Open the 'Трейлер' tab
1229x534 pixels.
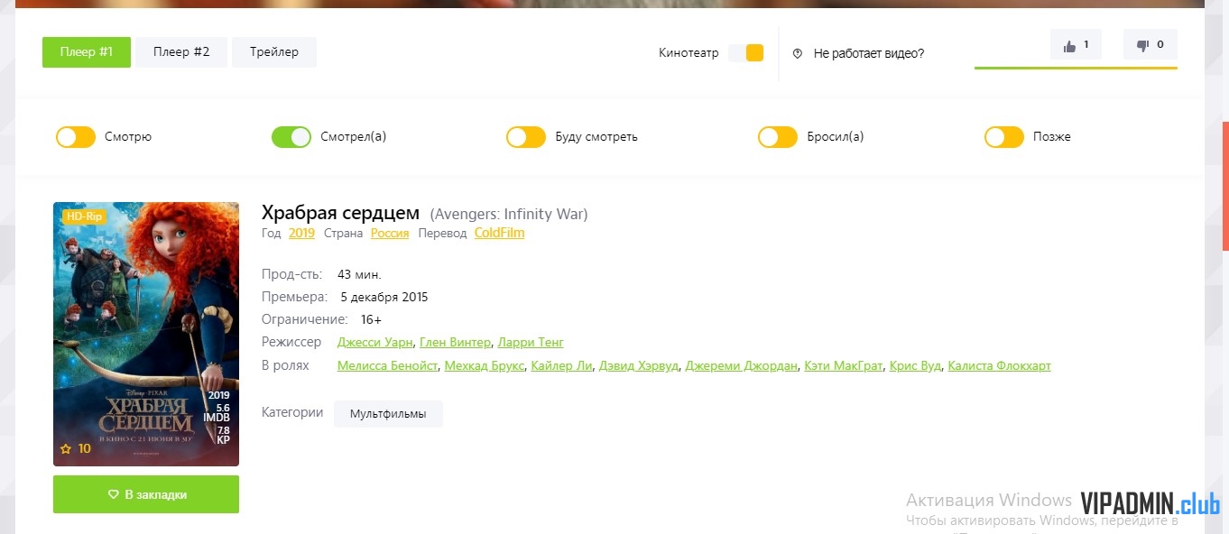coord(274,52)
